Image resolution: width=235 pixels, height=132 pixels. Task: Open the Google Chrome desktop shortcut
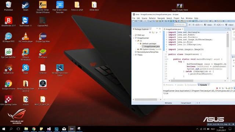coord(8,85)
